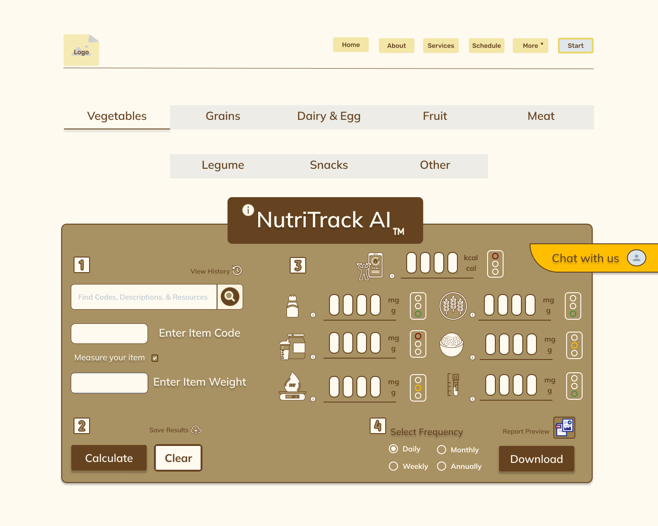Open the Chat with us avatar icon

coord(637,258)
